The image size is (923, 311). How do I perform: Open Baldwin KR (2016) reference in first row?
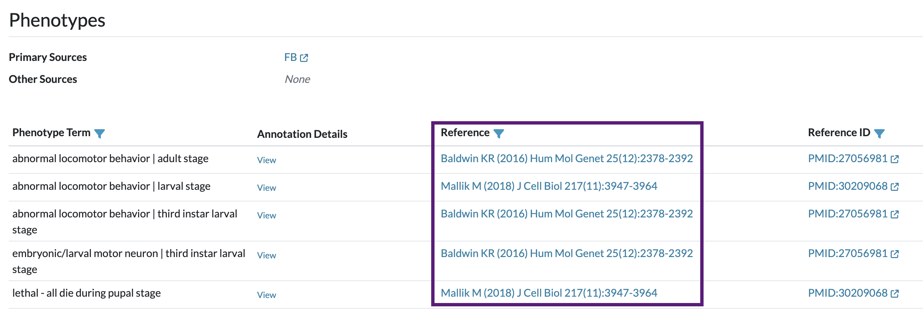coord(566,158)
